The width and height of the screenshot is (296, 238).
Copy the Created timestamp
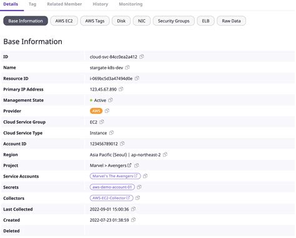pos(134,220)
